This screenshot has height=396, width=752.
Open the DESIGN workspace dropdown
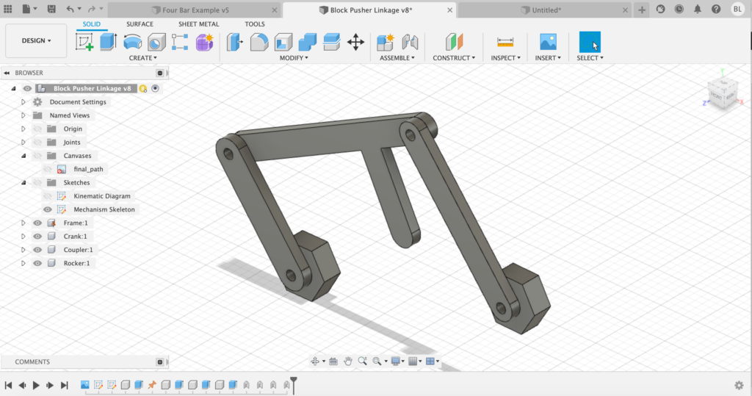(x=36, y=41)
